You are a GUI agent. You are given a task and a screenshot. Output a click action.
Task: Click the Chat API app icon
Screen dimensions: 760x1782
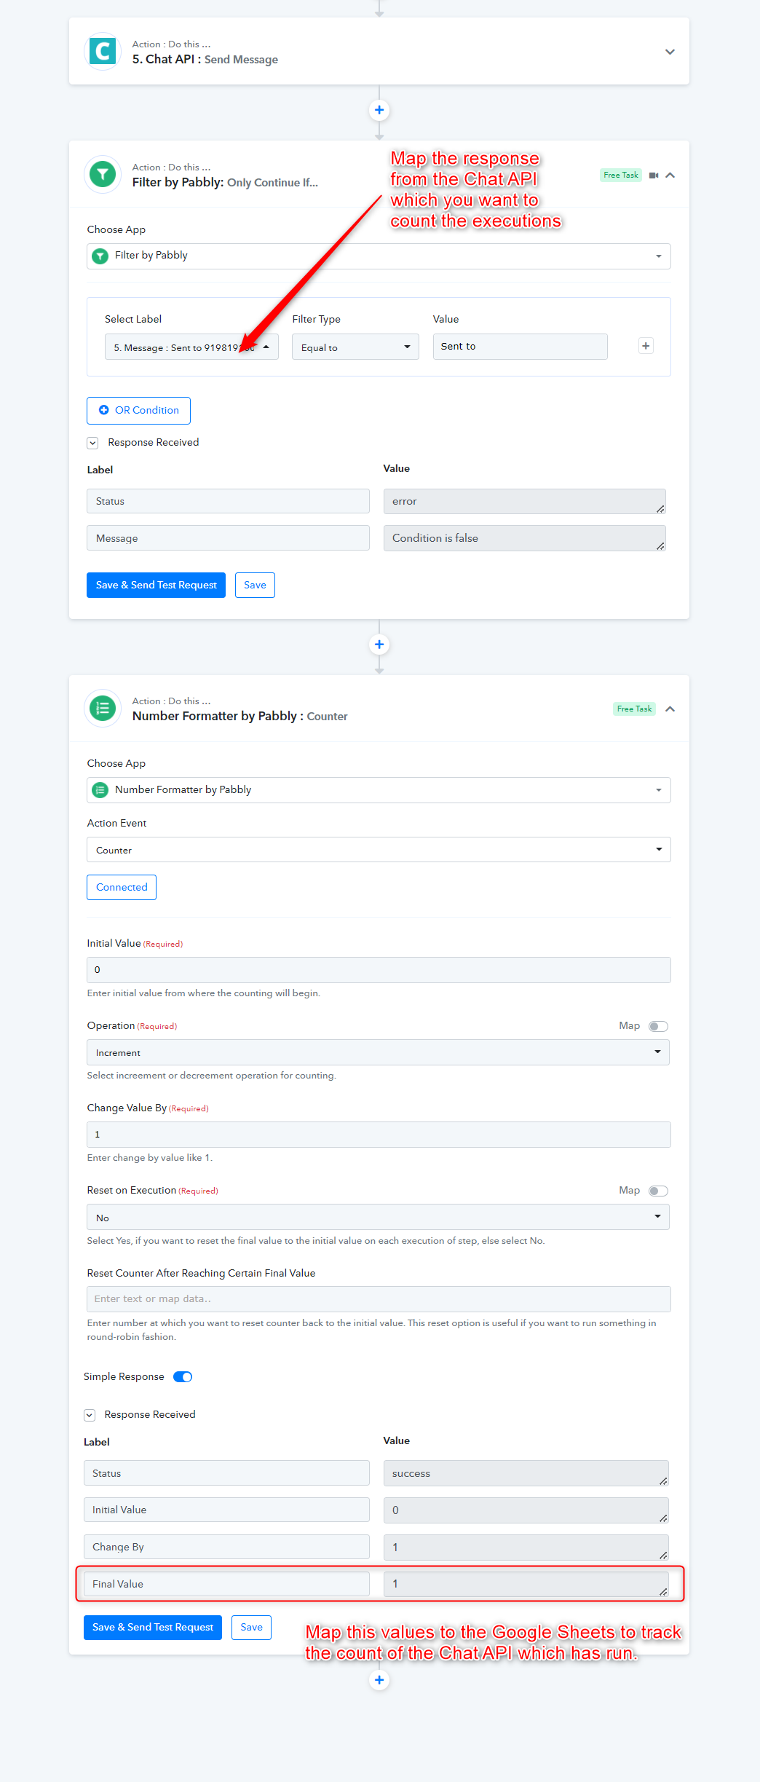pos(103,51)
